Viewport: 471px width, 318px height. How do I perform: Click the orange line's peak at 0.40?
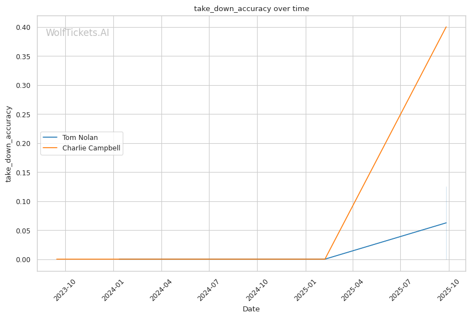pyautogui.click(x=446, y=27)
